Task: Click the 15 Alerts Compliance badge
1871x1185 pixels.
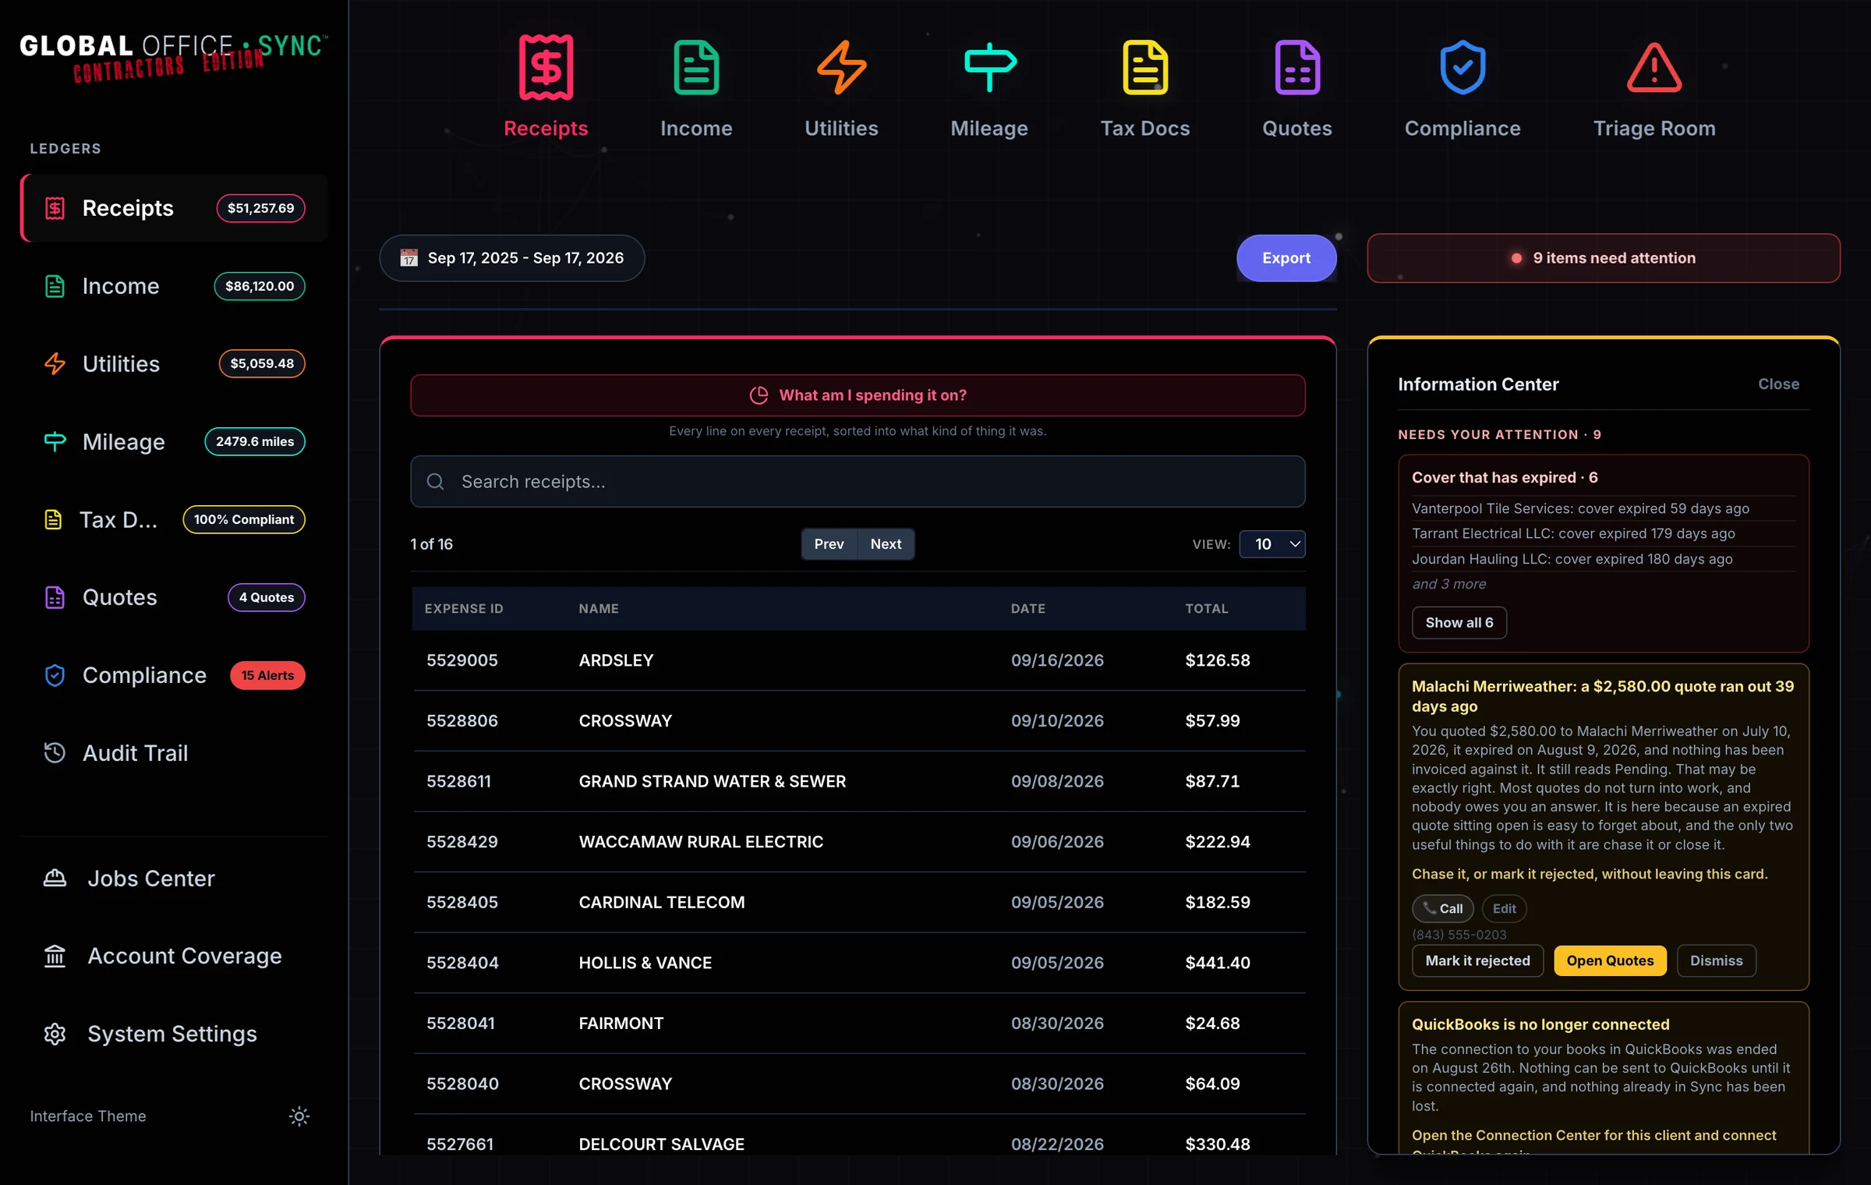Action: click(x=267, y=676)
